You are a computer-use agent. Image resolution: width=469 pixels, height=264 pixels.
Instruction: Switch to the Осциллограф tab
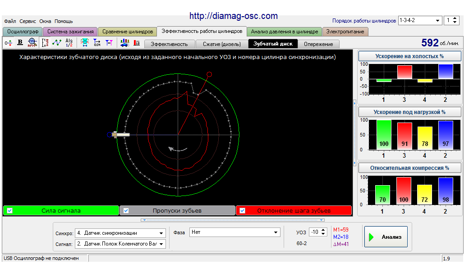(23, 32)
